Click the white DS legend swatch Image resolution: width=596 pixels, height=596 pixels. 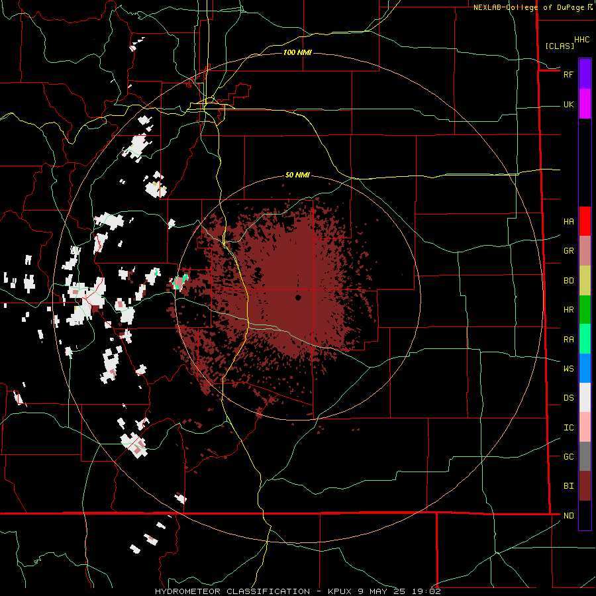[x=585, y=397]
